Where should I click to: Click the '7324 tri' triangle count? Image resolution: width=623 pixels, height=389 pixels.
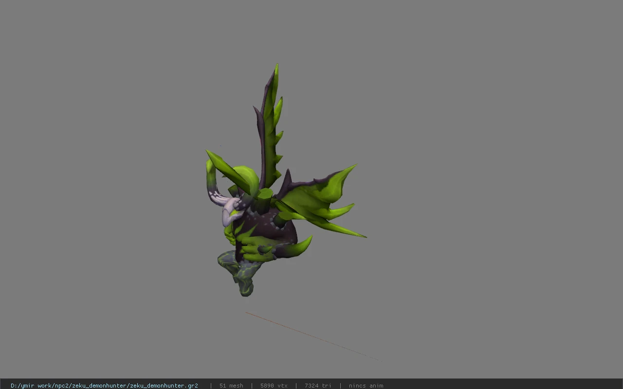(318, 386)
